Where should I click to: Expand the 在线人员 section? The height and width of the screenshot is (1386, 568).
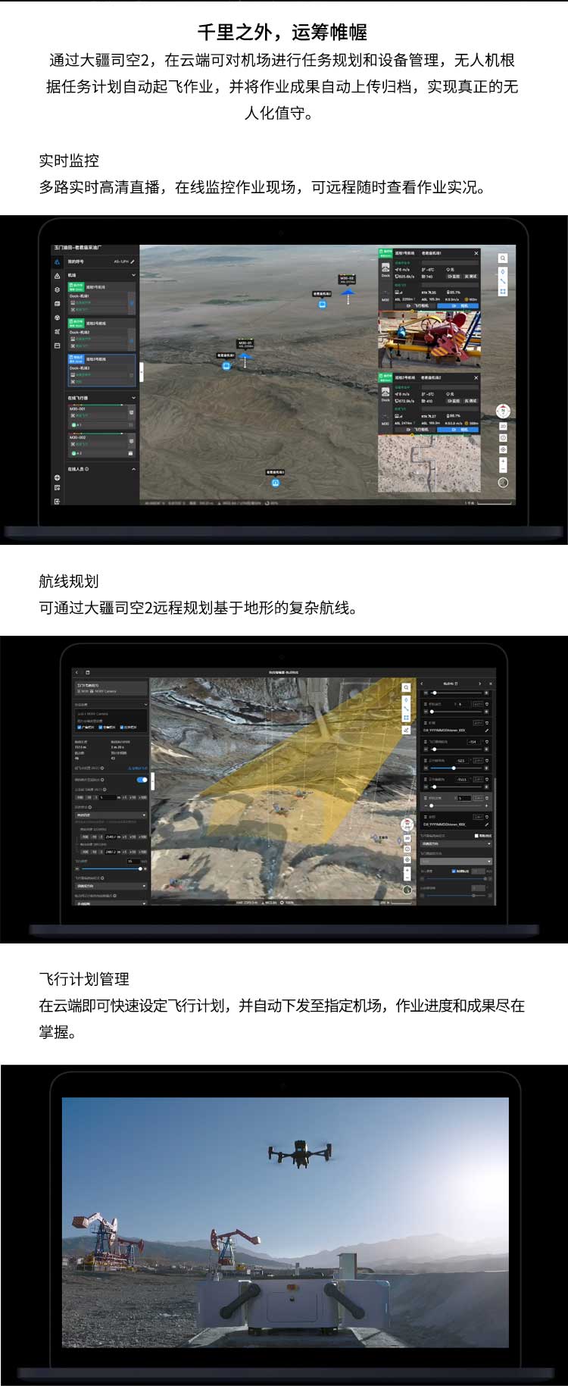tap(133, 469)
